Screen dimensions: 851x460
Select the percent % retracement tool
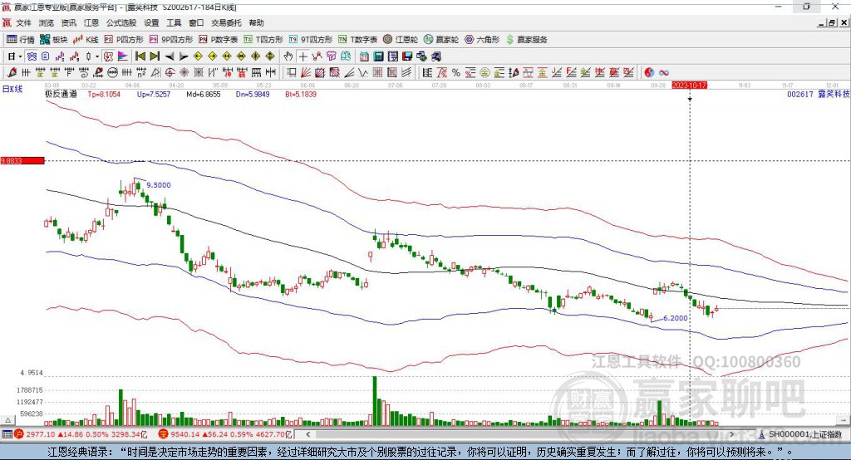click(x=456, y=73)
